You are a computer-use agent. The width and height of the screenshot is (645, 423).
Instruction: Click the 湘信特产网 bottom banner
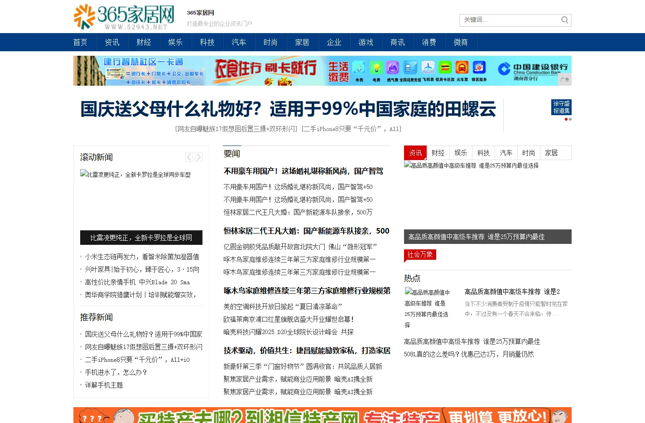322,415
